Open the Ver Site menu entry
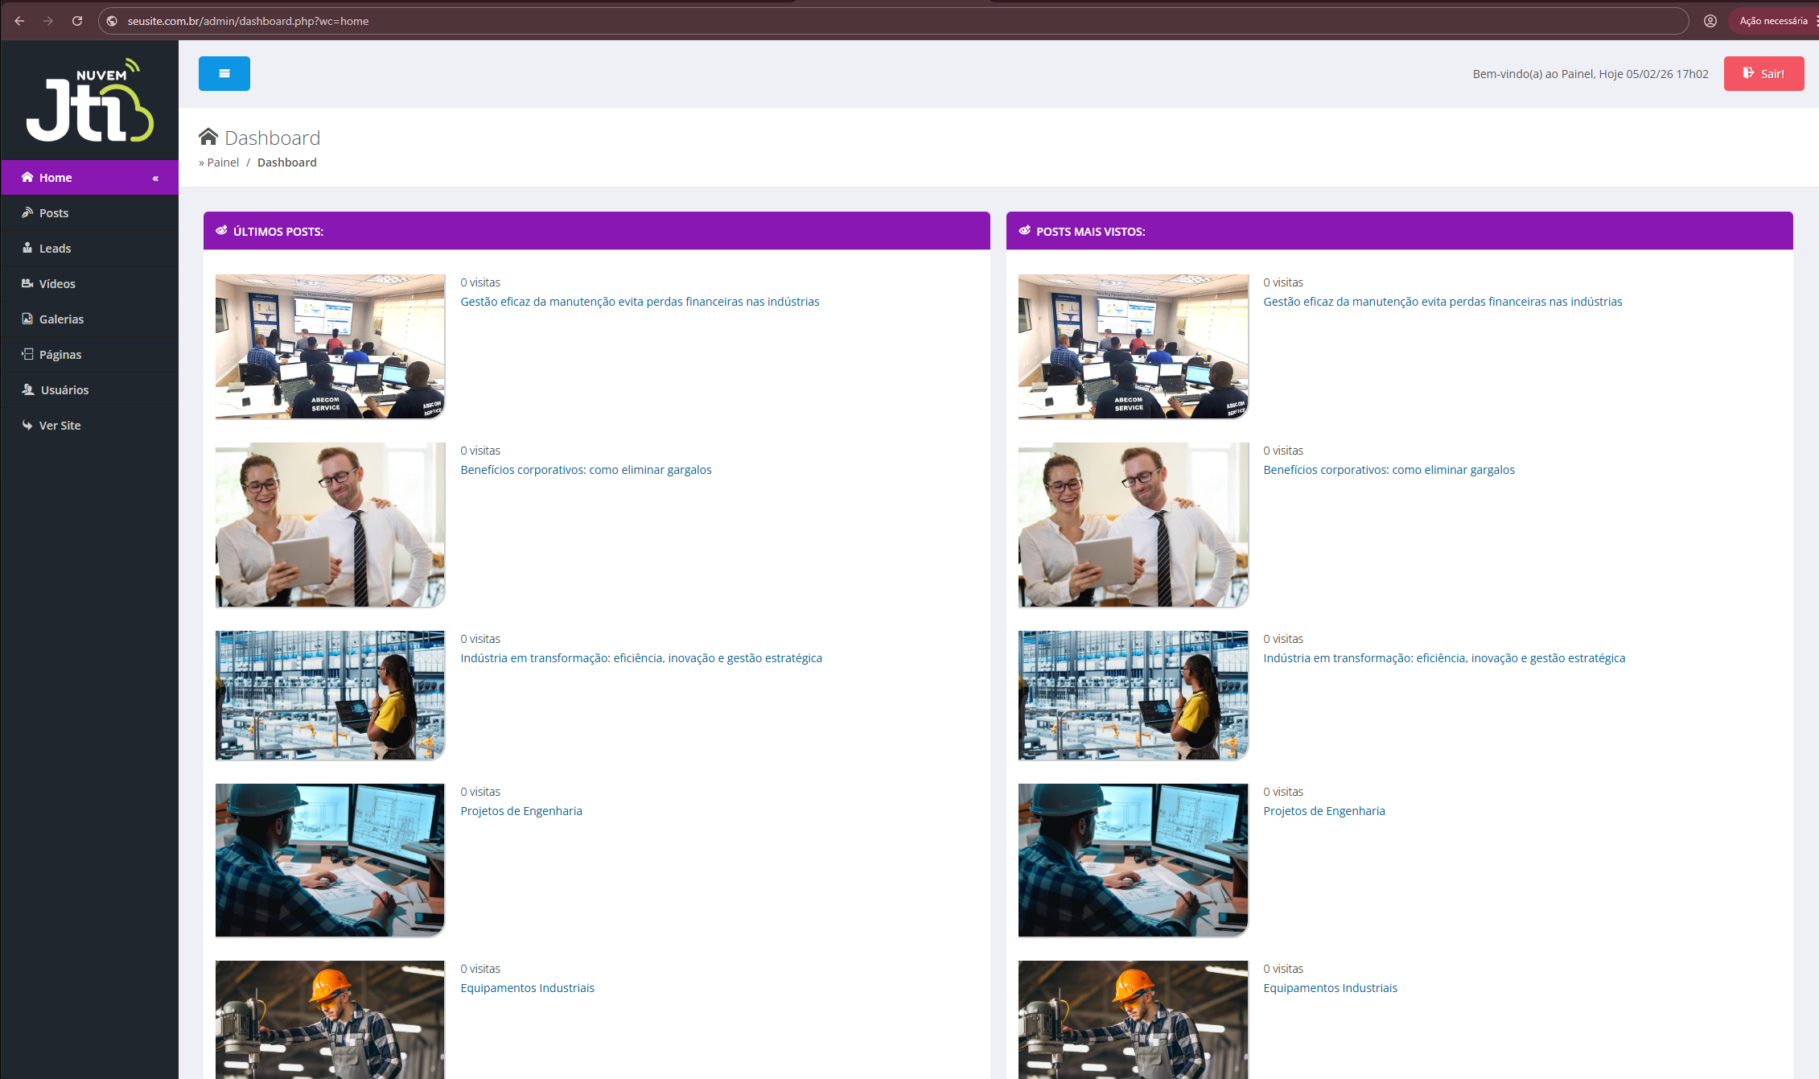The image size is (1819, 1079). tap(60, 426)
